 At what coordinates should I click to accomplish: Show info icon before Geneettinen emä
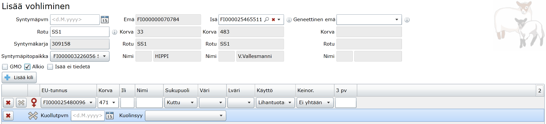289,20
